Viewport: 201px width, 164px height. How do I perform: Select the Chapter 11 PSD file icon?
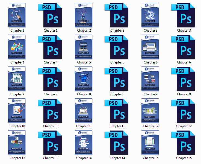point(117,111)
